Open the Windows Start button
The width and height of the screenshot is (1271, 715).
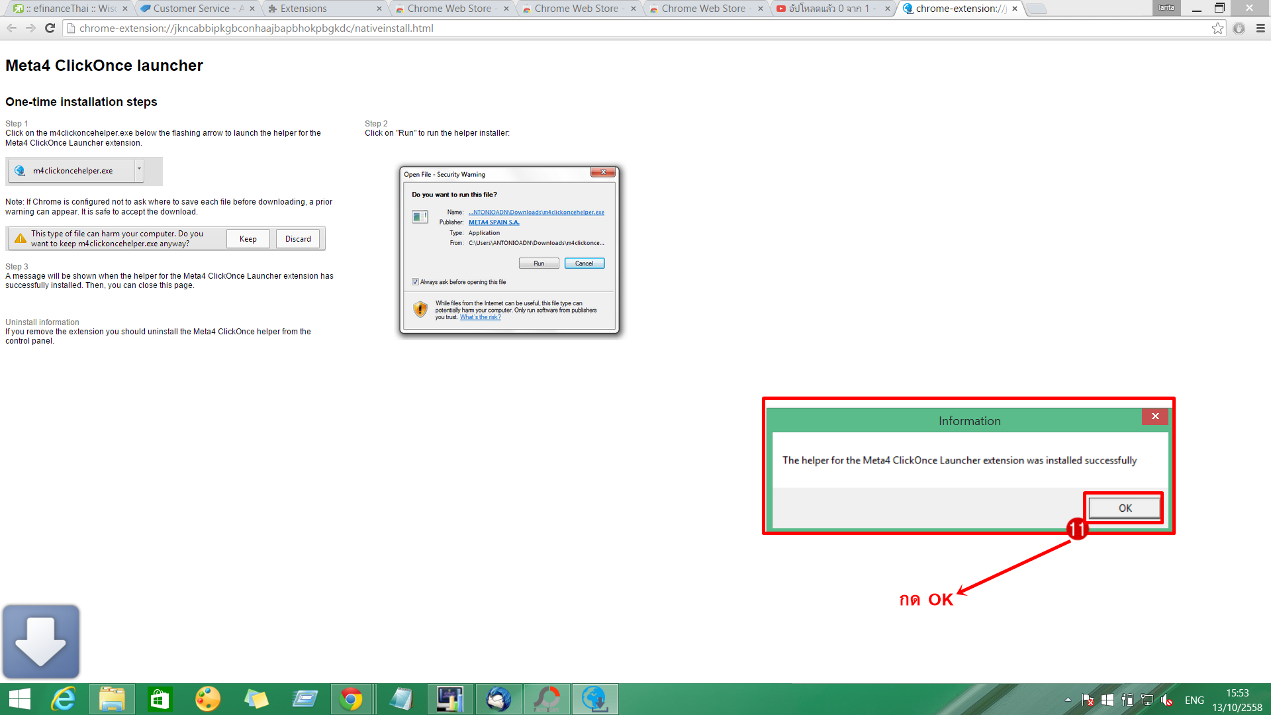[20, 699]
